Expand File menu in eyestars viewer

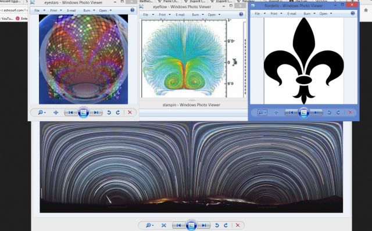pyautogui.click(x=40, y=10)
